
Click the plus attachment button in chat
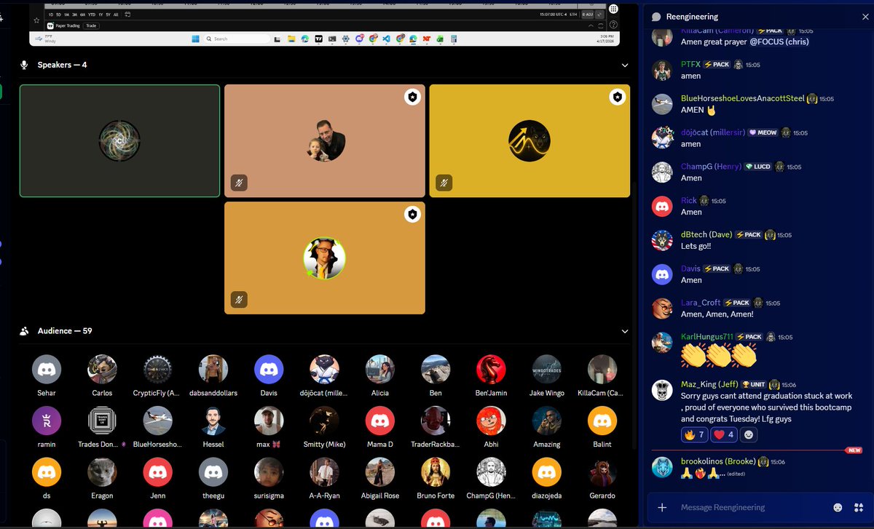662,507
